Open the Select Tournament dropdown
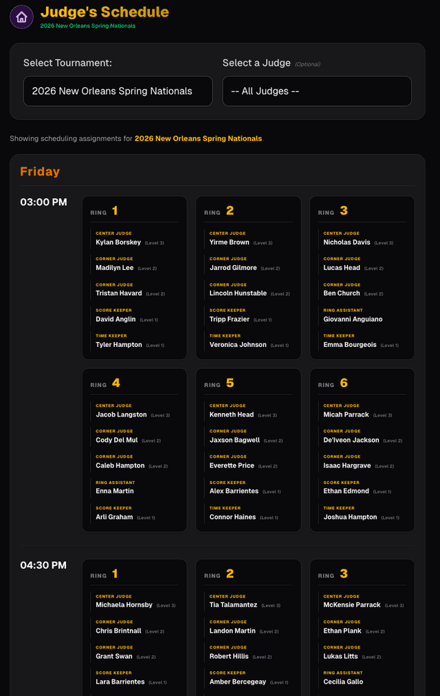The image size is (440, 696). pyautogui.click(x=118, y=91)
